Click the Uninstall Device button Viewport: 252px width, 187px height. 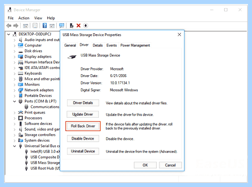83,151
